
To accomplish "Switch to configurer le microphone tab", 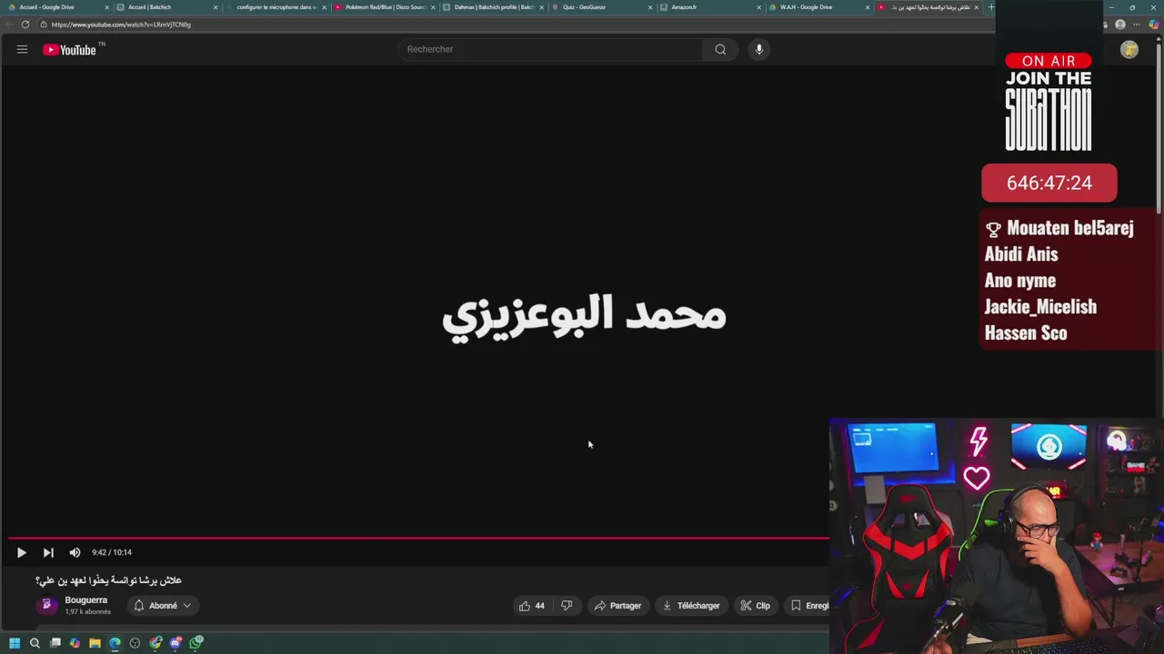I will tap(277, 7).
